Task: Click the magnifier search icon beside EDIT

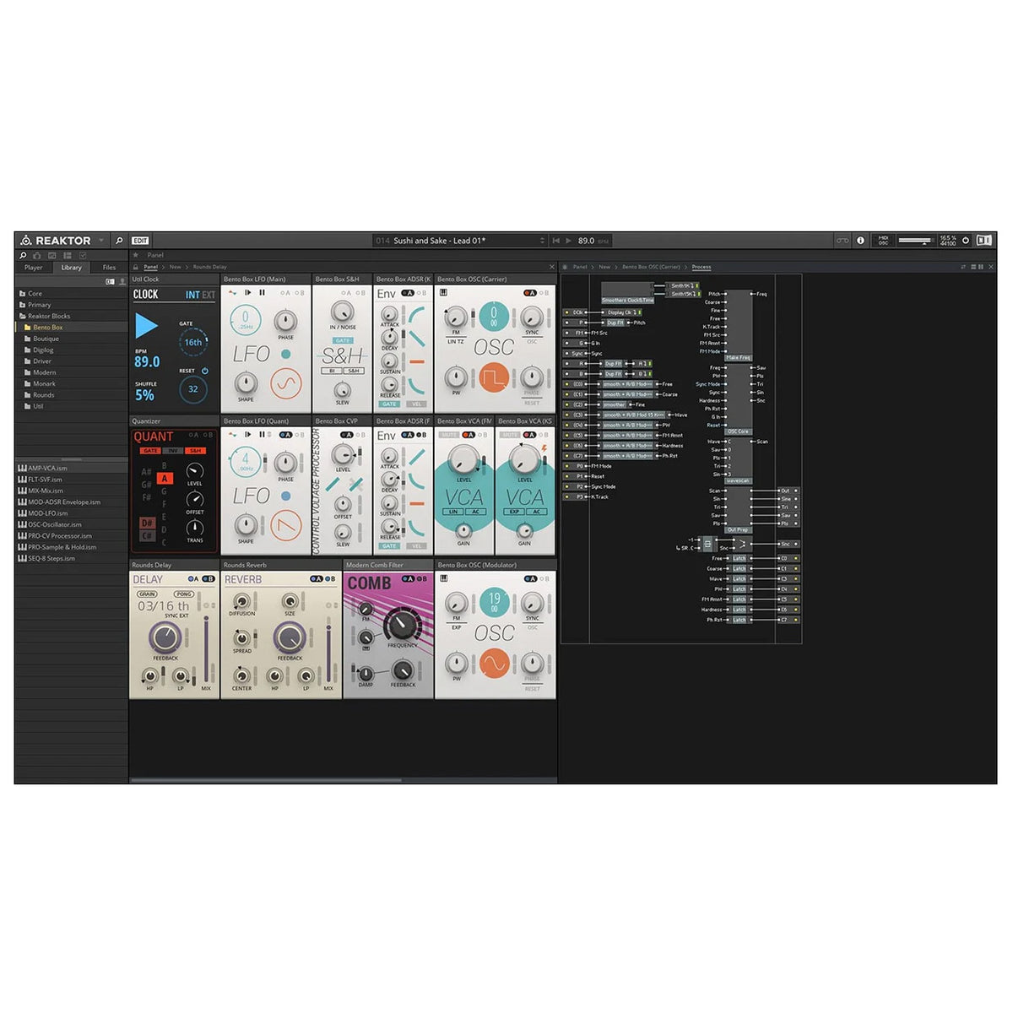Action: point(119,241)
